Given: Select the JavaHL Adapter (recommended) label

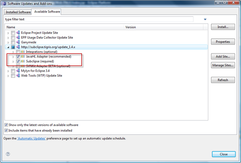Looking at the screenshot, I should 49,56.
